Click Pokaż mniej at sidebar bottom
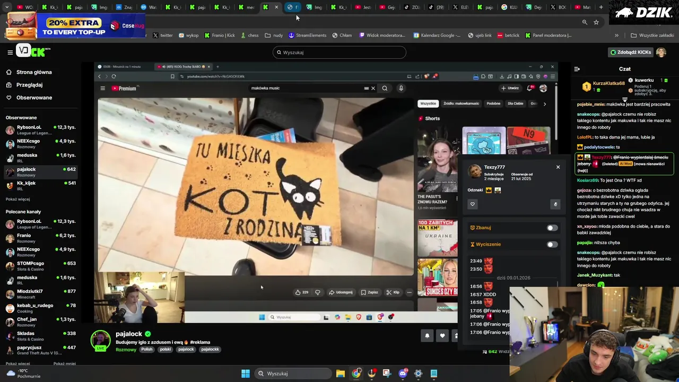679x382 pixels. click(64, 363)
